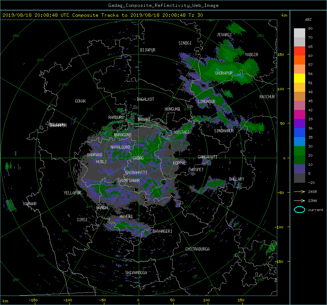Click the KOPPAL city label
Screen dimensions: 327x305
click(179, 163)
